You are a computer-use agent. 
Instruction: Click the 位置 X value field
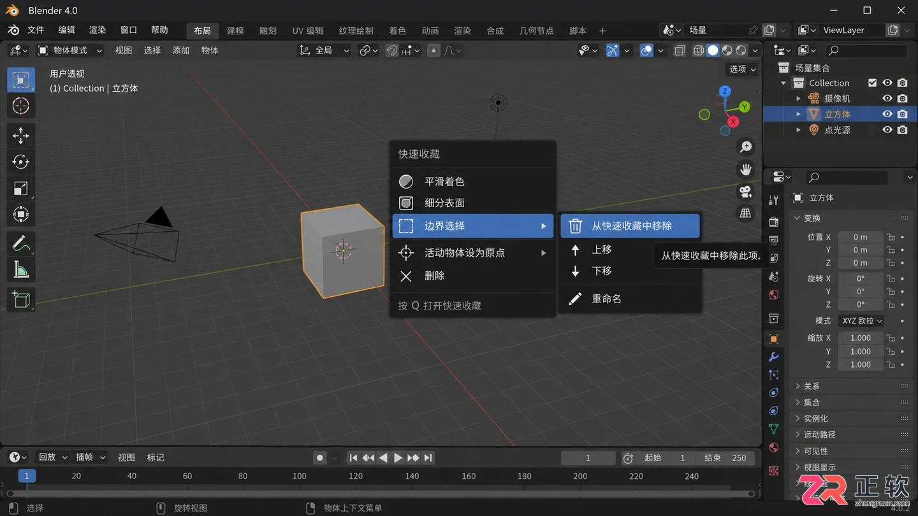(x=861, y=236)
